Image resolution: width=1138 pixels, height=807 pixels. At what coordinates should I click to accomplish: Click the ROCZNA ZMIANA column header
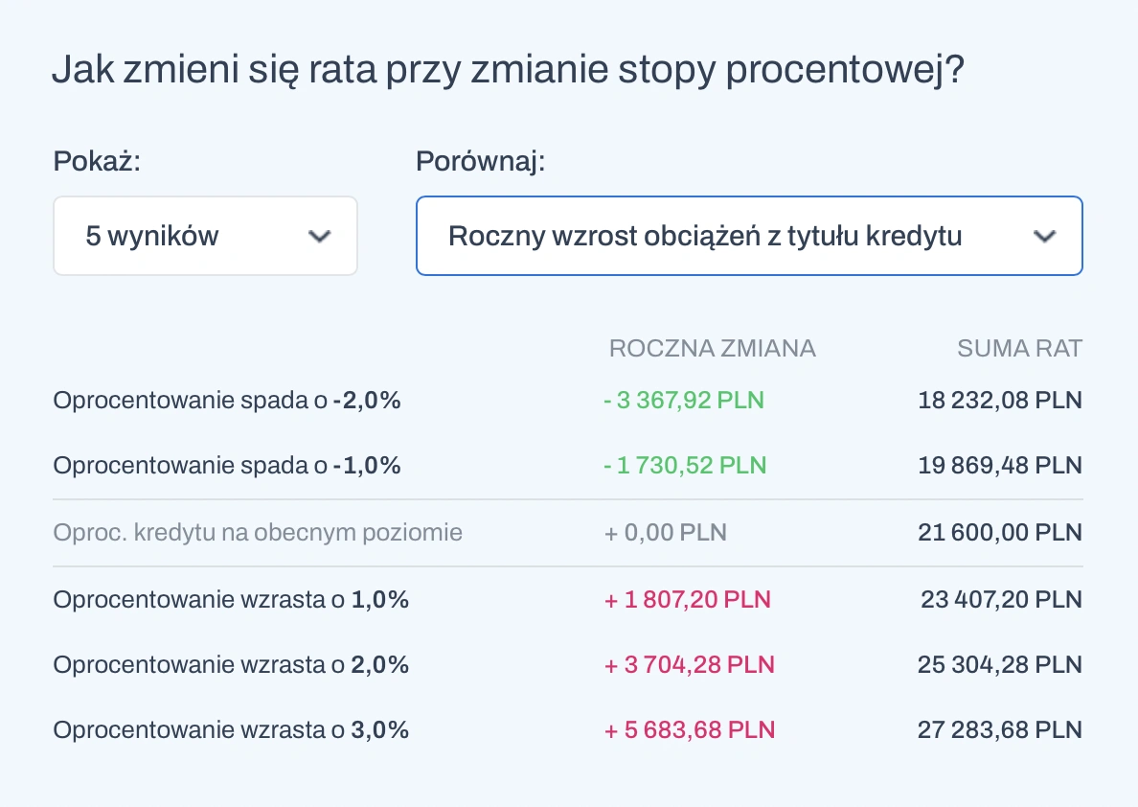[712, 348]
